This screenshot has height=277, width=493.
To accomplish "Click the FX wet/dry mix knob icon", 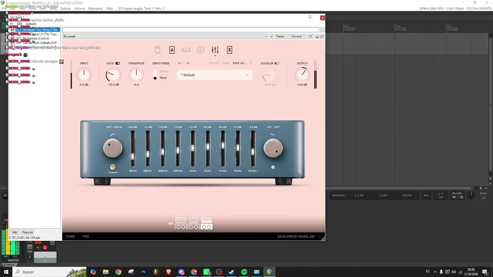I will pos(317,37).
